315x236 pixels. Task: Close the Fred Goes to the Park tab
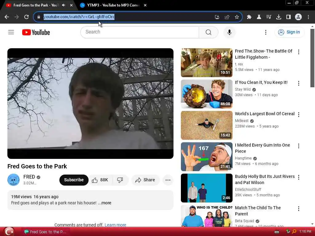pos(71,5)
